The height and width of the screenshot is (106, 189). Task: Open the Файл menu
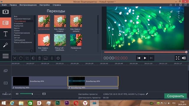pyautogui.click(x=4, y=5)
